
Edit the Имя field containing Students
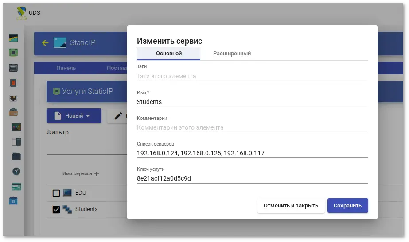252,102
